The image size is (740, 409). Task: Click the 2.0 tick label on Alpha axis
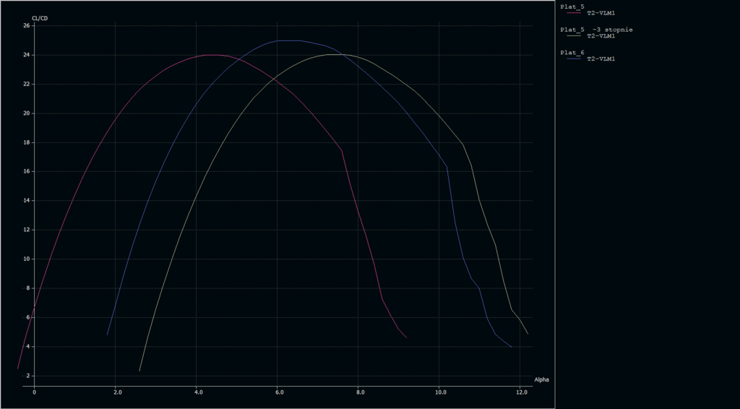click(x=116, y=392)
